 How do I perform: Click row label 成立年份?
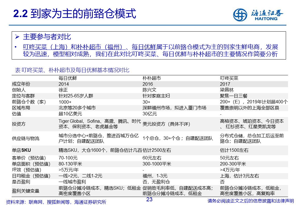pyautogui.click(x=21, y=84)
